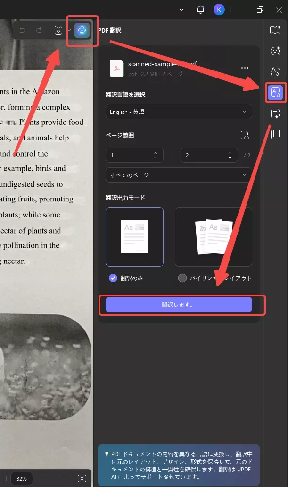The image size is (288, 487).
Task: Open the すべてのページ dropdown
Action: click(179, 175)
